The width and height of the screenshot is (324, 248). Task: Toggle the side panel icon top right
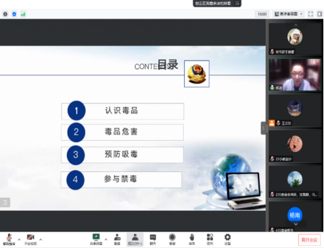319,14
